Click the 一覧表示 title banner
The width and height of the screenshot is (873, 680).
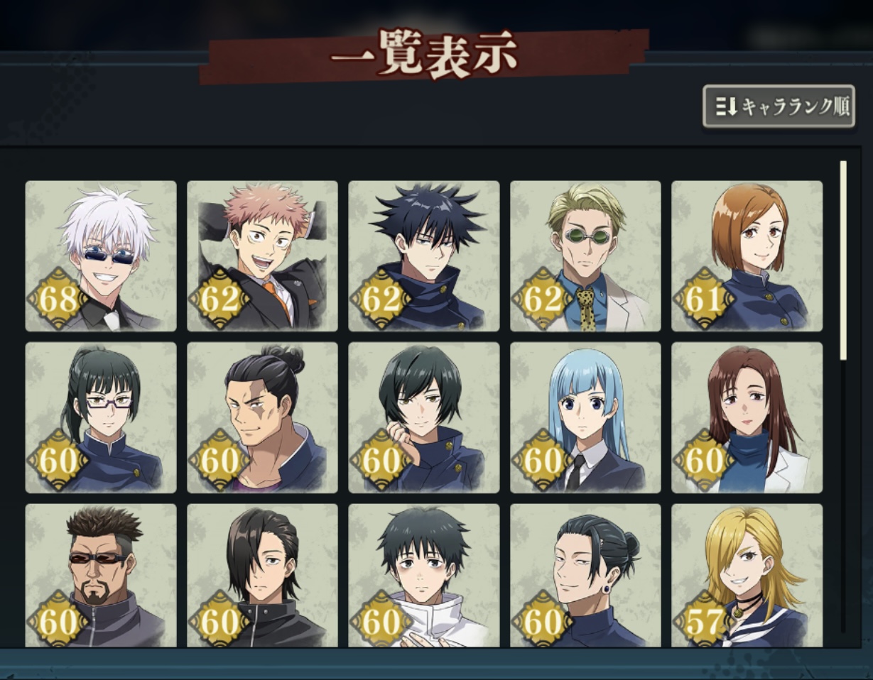424,55
